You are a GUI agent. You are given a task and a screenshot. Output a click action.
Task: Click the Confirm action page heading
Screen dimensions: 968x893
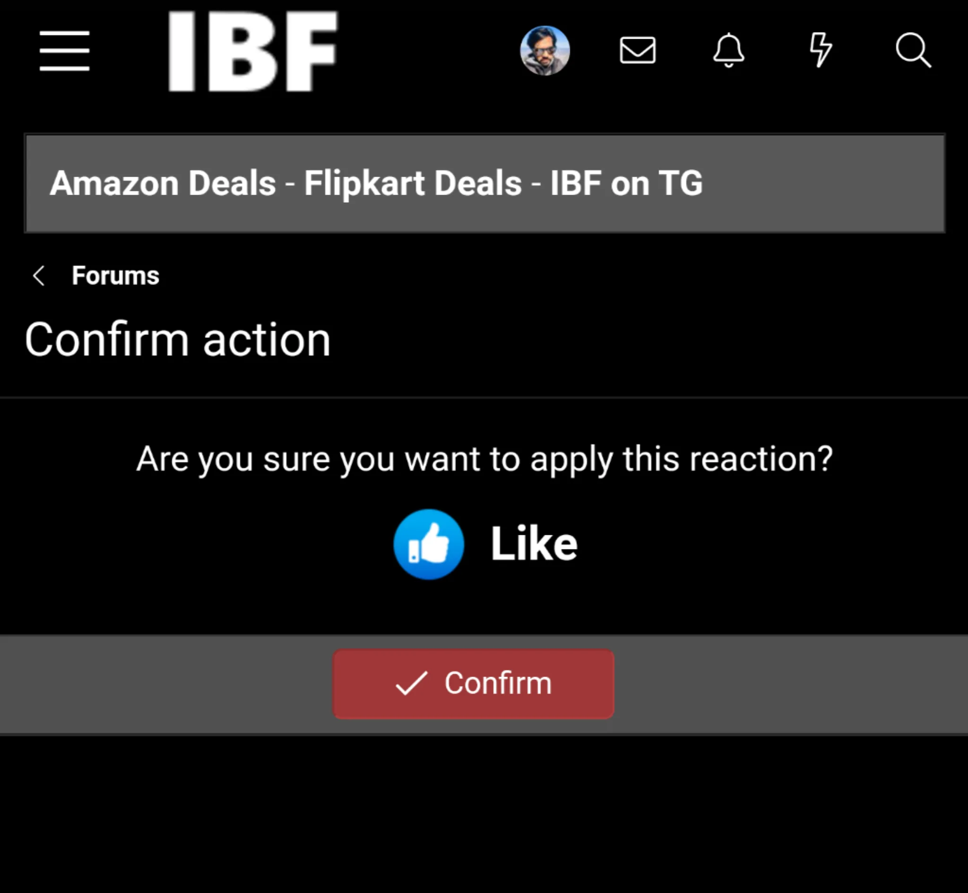(178, 340)
